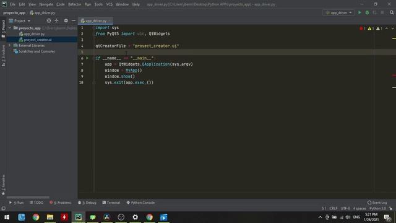This screenshot has width=396, height=223.
Task: Toggle tool window bars icon bottom-left
Action: click(3, 209)
